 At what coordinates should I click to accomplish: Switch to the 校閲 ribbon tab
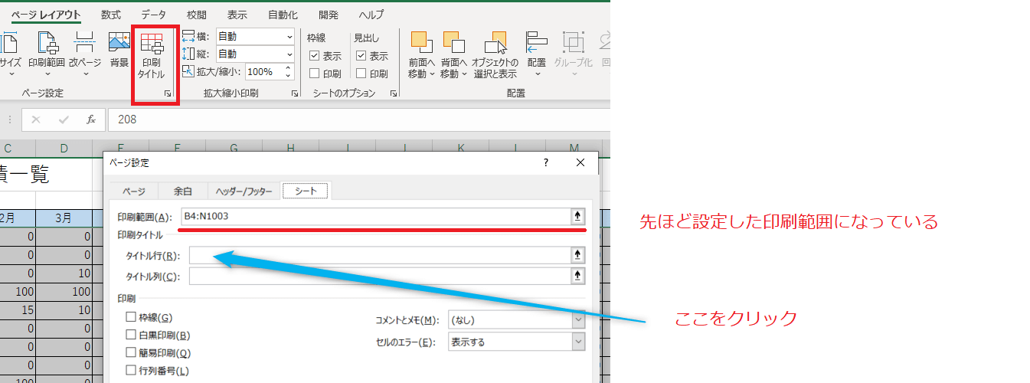[197, 15]
